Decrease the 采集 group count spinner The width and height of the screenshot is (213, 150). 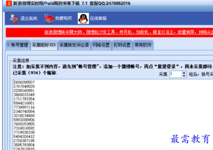click(x=184, y=76)
